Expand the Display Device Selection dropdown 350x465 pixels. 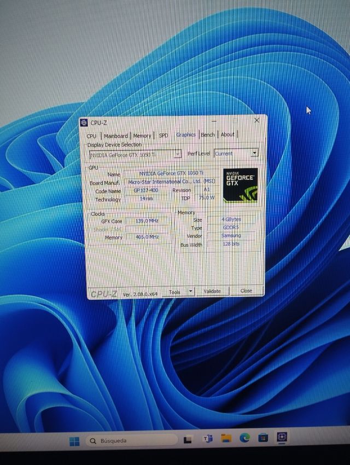(x=177, y=155)
